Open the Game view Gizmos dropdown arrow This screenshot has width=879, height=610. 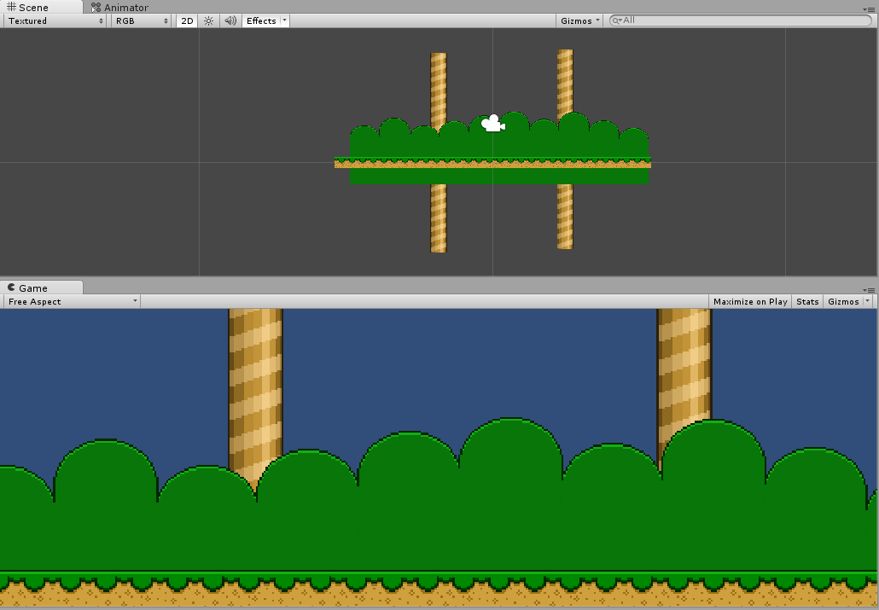tap(868, 302)
